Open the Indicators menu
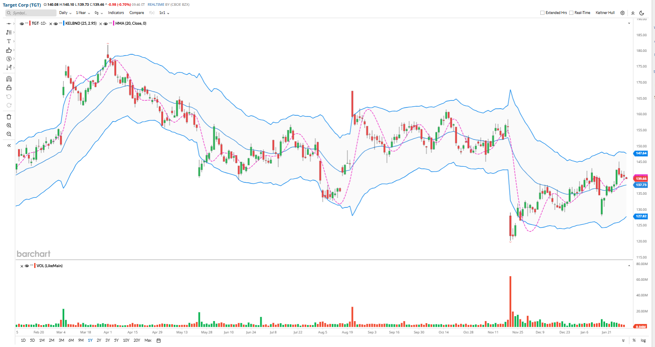 [116, 13]
